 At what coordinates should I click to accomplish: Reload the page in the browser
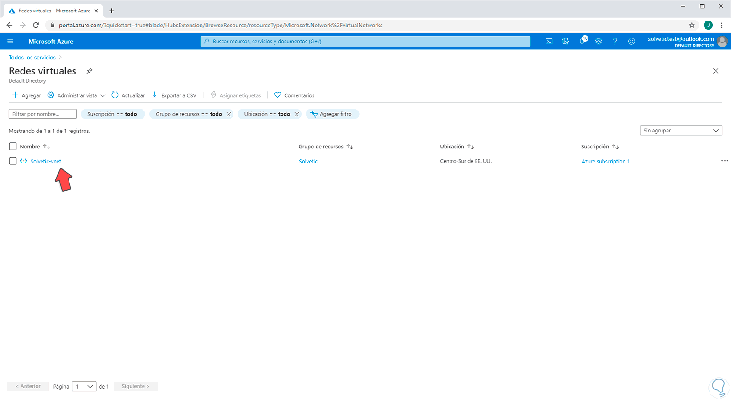[x=36, y=25]
